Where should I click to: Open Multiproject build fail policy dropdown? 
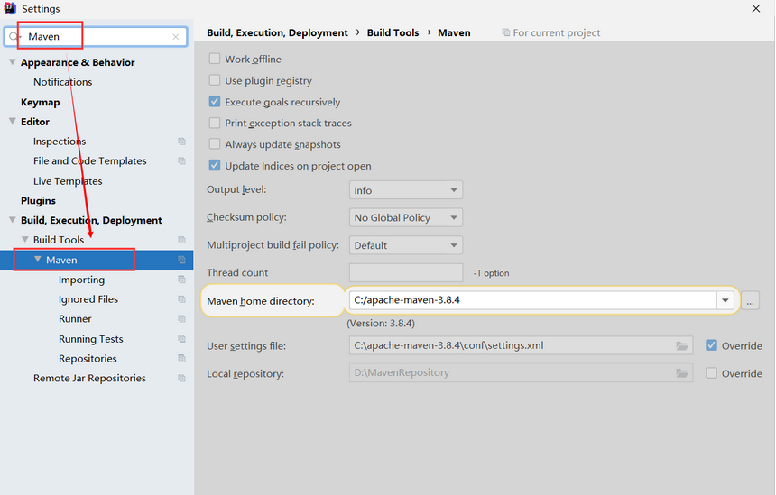tap(406, 245)
